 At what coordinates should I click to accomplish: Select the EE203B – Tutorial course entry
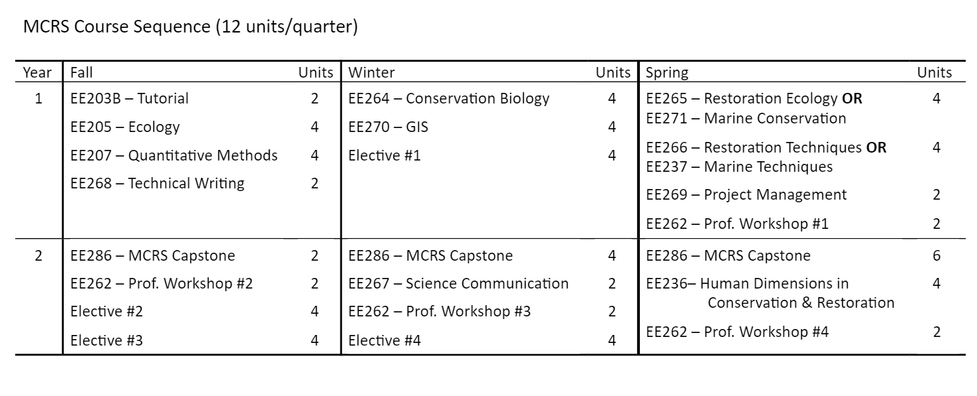(x=129, y=99)
